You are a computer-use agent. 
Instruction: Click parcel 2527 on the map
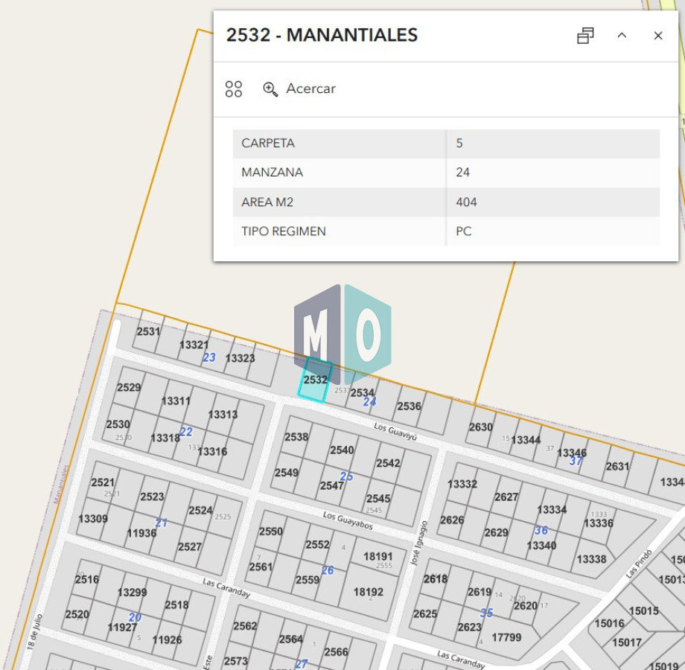tap(190, 547)
